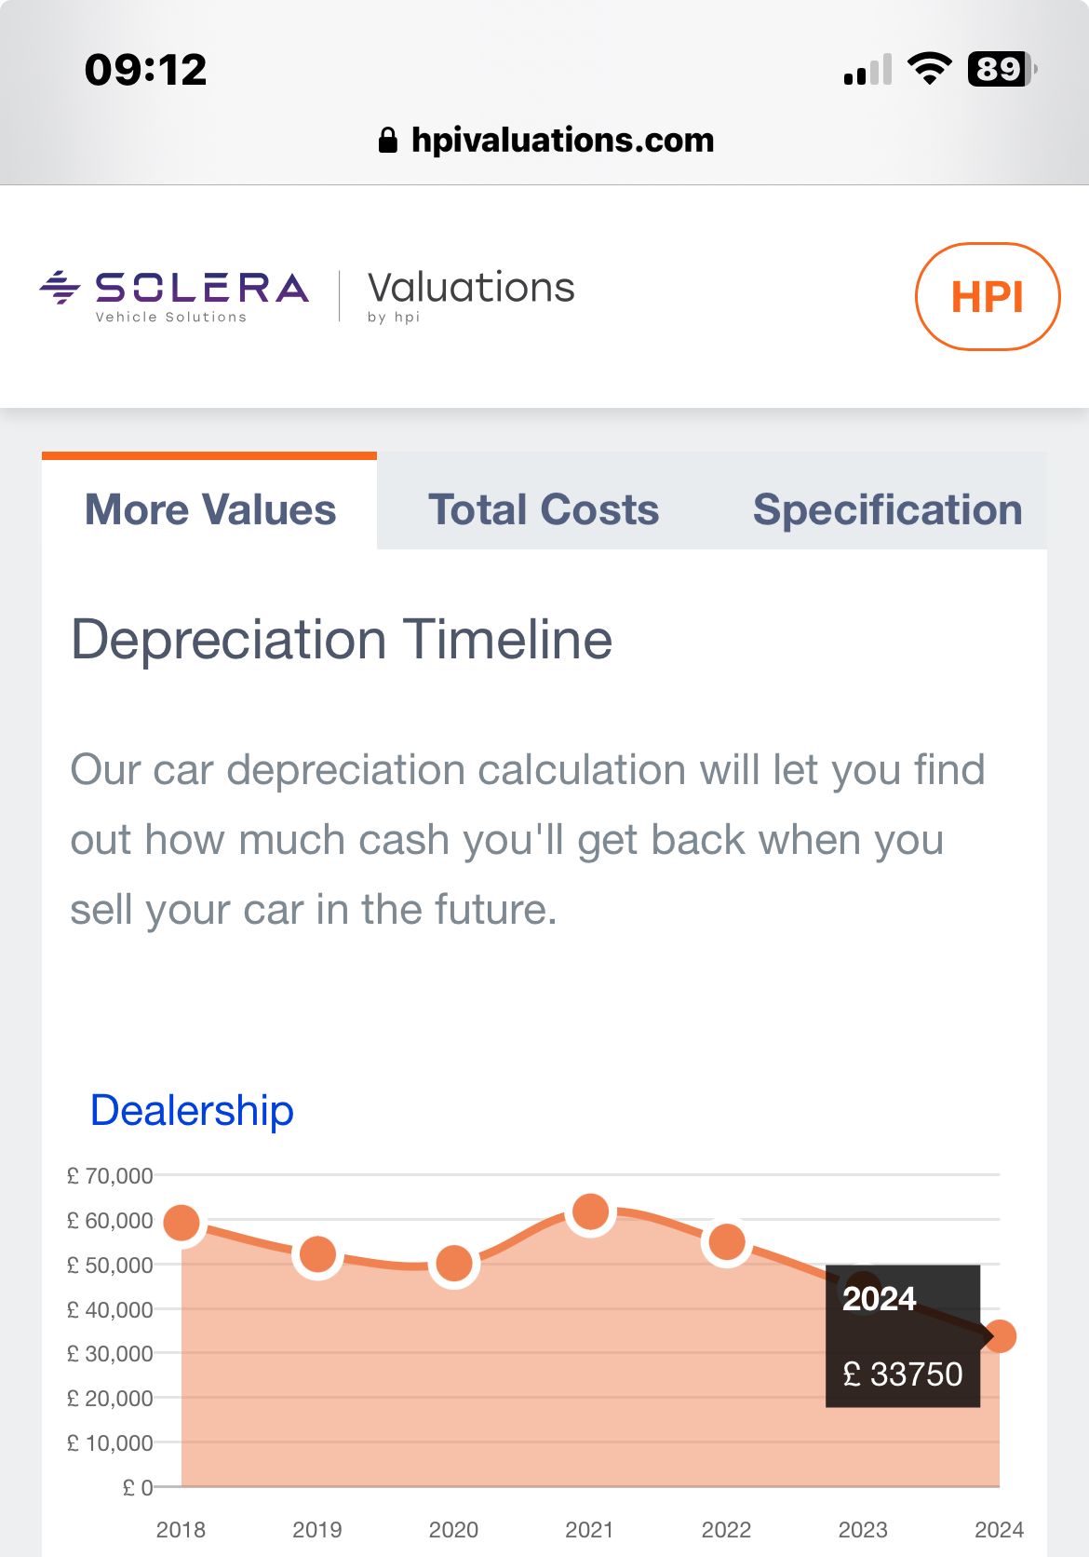Image resolution: width=1089 pixels, height=1557 pixels.
Task: Select the 2021 peak data point
Action: (x=591, y=1212)
